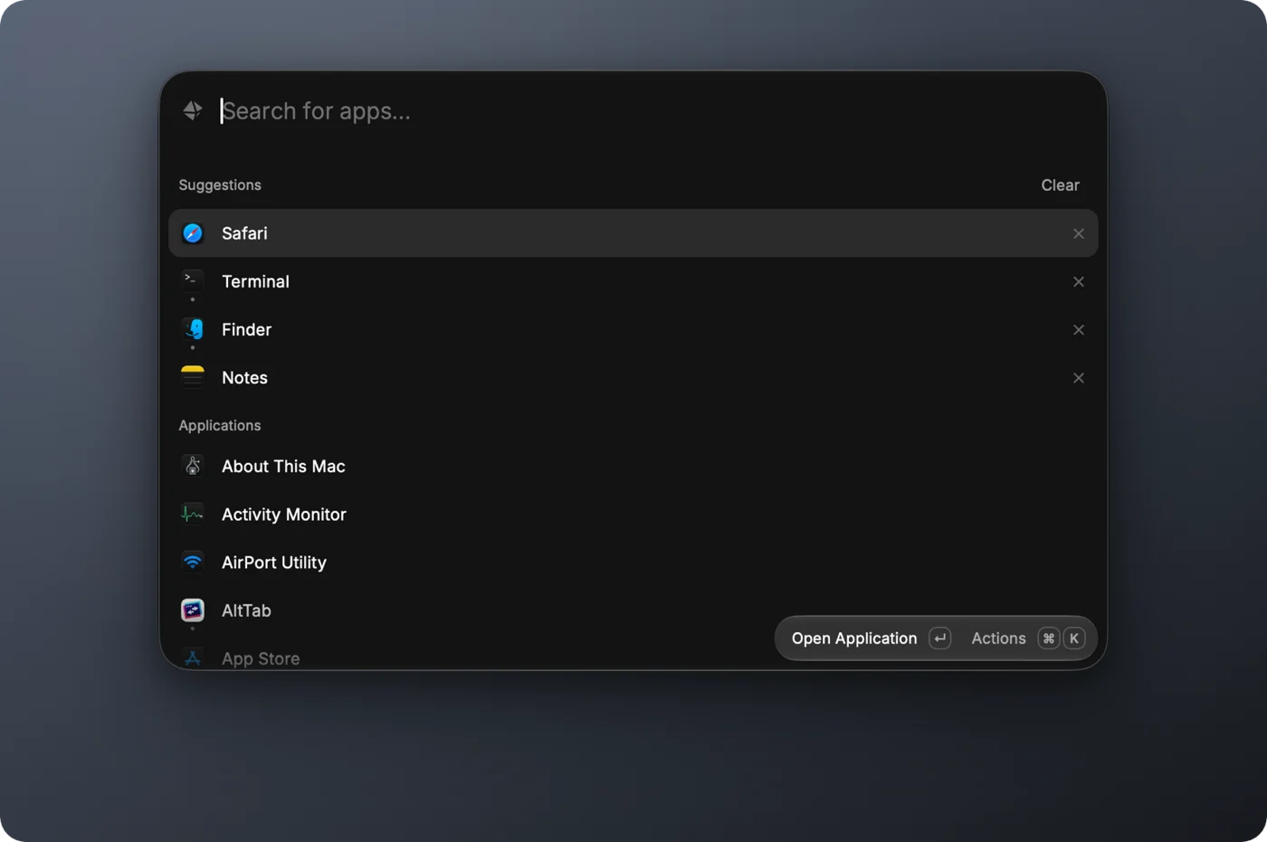Select About This Mac label
Screen dimensions: 1267x842
[283, 467]
